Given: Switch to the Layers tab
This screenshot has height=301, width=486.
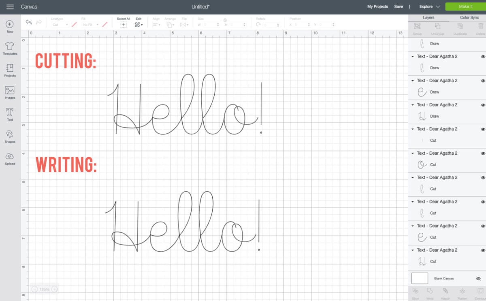Looking at the screenshot, I should coord(428,18).
